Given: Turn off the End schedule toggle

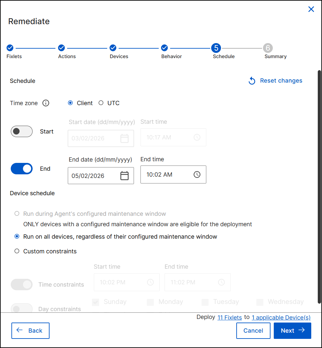Looking at the screenshot, I should coord(22,169).
